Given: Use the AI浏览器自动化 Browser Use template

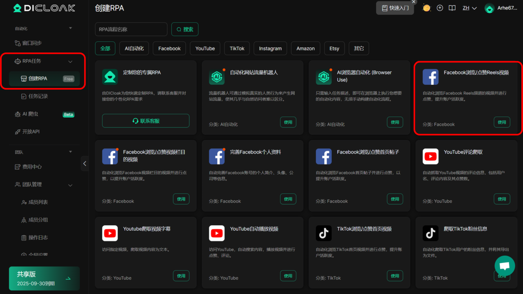Looking at the screenshot, I should (395, 122).
